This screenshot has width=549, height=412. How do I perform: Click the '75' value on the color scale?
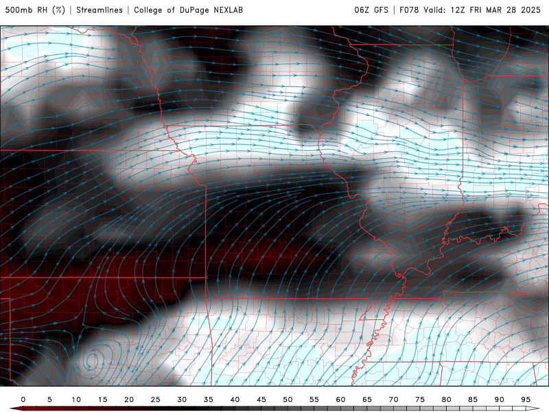tap(420, 400)
